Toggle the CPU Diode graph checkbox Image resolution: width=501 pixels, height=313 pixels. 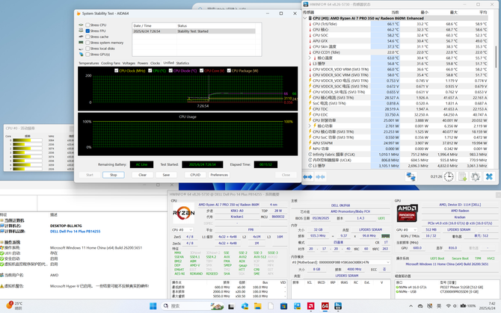pyautogui.click(x=170, y=71)
